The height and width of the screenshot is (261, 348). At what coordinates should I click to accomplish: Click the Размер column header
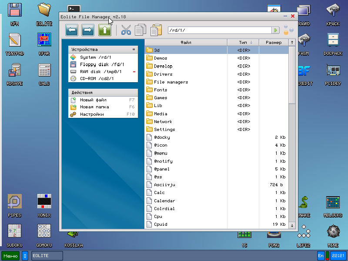(x=274, y=42)
